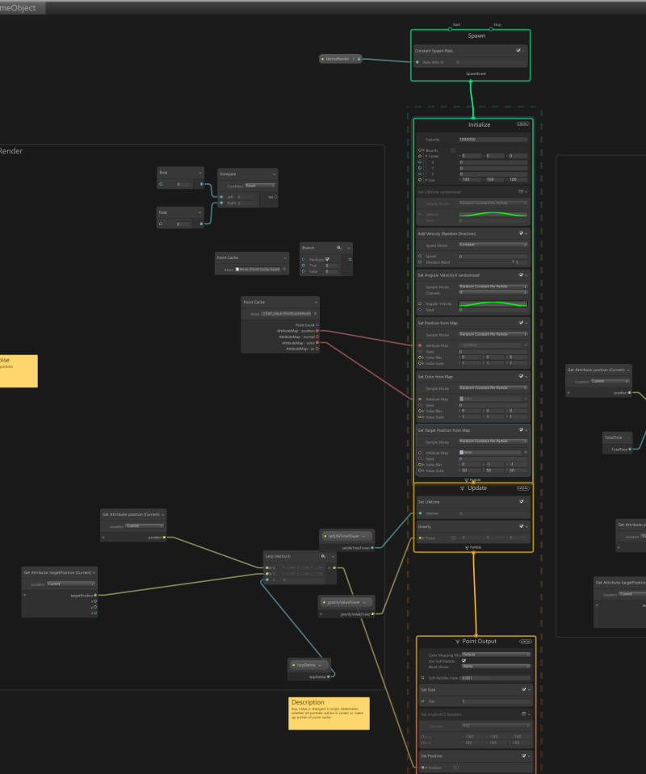Open the Speed Mode dropdown in Add Velocity
The height and width of the screenshot is (774, 646).
493,245
